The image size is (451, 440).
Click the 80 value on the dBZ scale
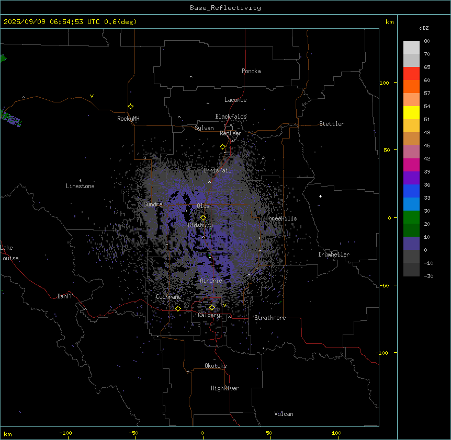[x=427, y=41]
